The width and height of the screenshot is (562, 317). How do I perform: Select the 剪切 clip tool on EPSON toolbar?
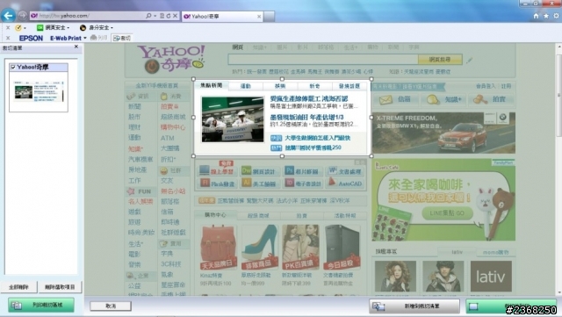click(122, 38)
